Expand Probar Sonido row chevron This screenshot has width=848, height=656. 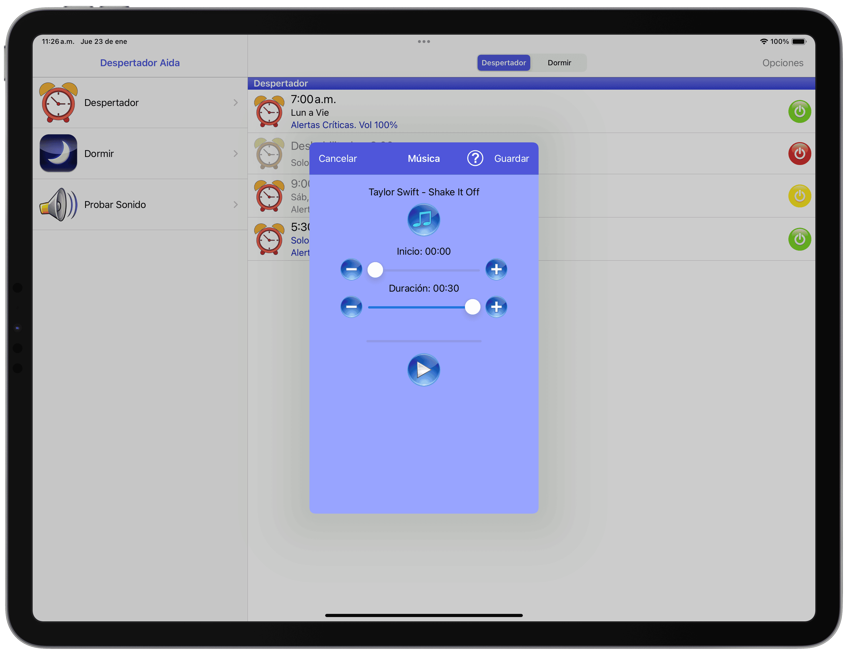click(x=235, y=205)
